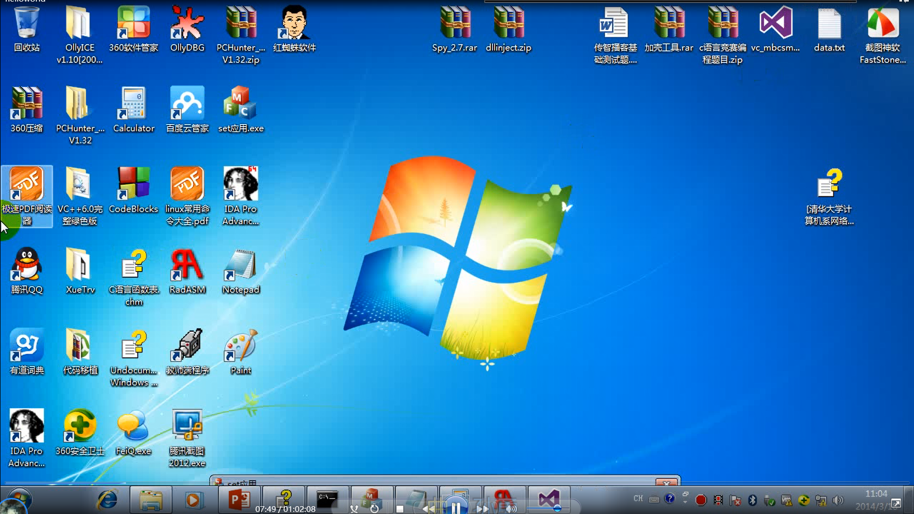
Task: Launch the RadASM shortcut
Action: point(187,271)
